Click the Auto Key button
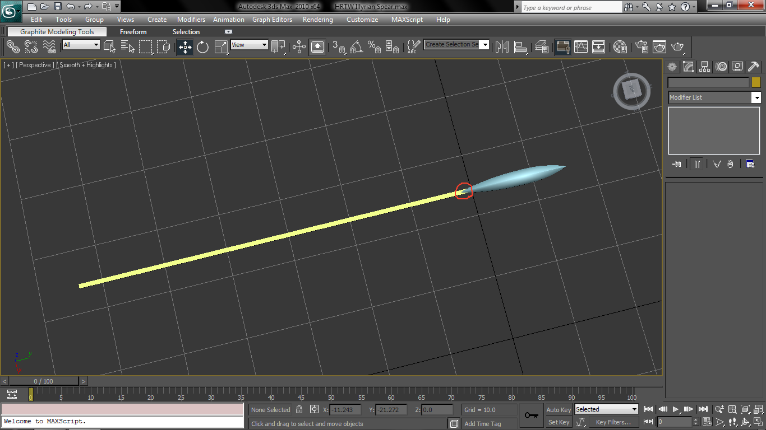 [559, 410]
